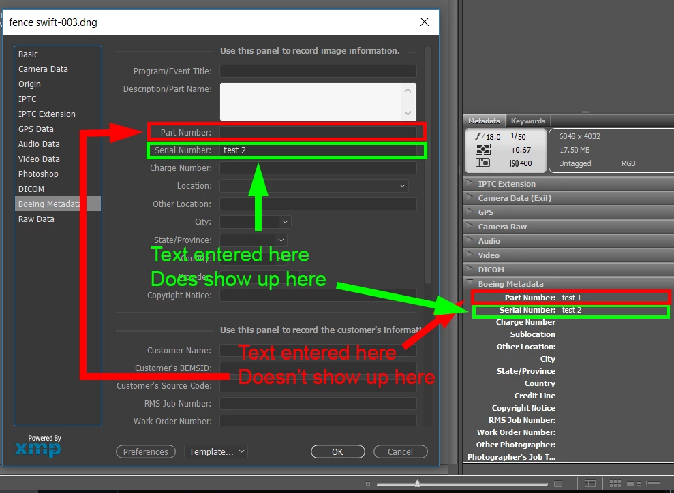Click the Work Order Number field in the dialog

point(318,421)
